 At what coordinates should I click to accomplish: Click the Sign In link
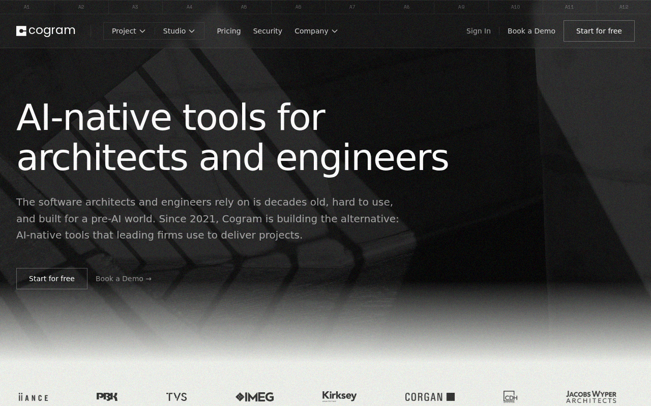pyautogui.click(x=479, y=31)
